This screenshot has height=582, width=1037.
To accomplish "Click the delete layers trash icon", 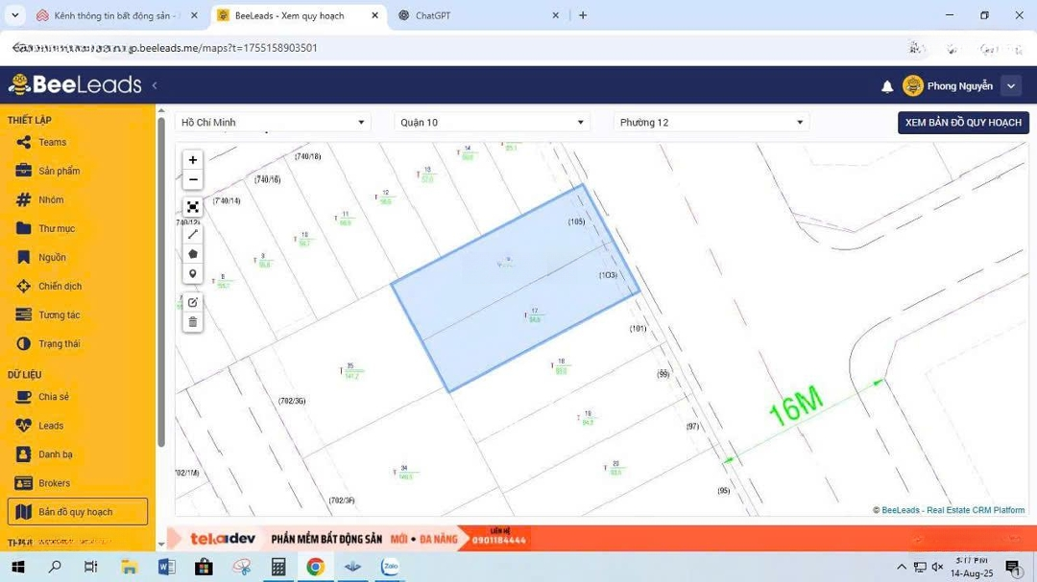I will [193, 322].
